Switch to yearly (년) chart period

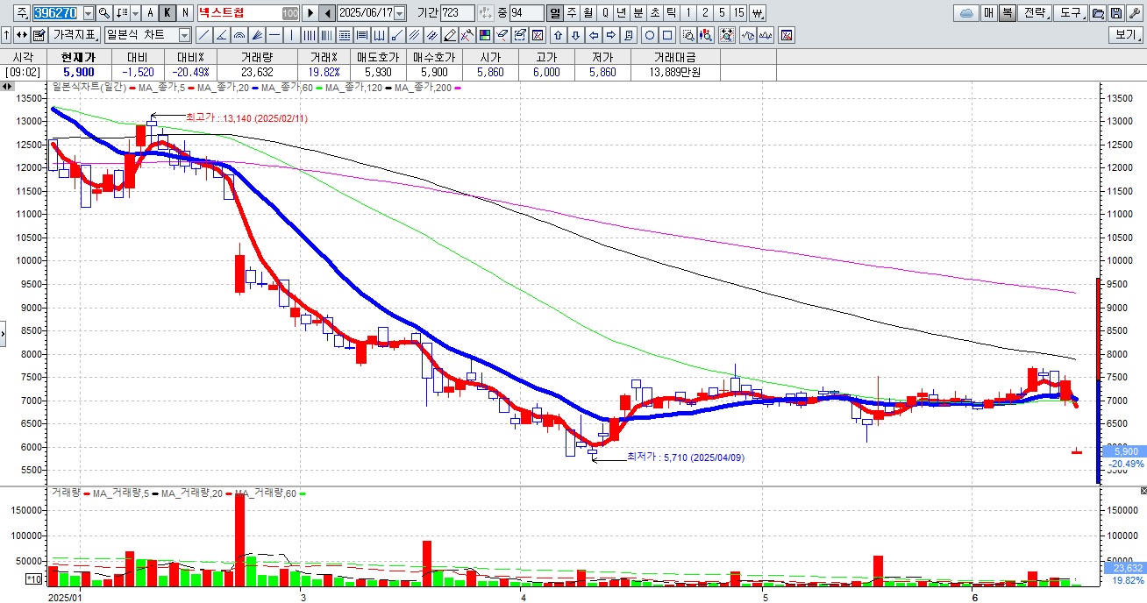pos(622,13)
